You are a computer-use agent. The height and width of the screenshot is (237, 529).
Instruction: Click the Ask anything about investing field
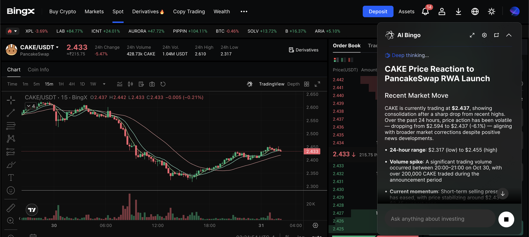(x=440, y=219)
